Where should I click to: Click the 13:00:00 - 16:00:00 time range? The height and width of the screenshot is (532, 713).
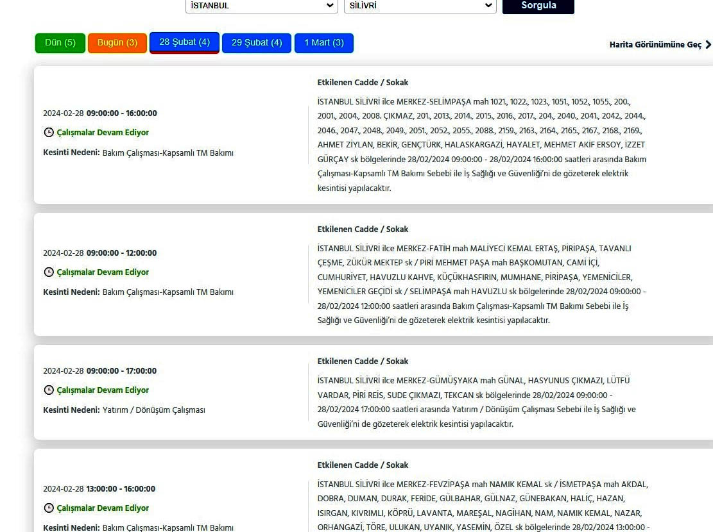121,489
